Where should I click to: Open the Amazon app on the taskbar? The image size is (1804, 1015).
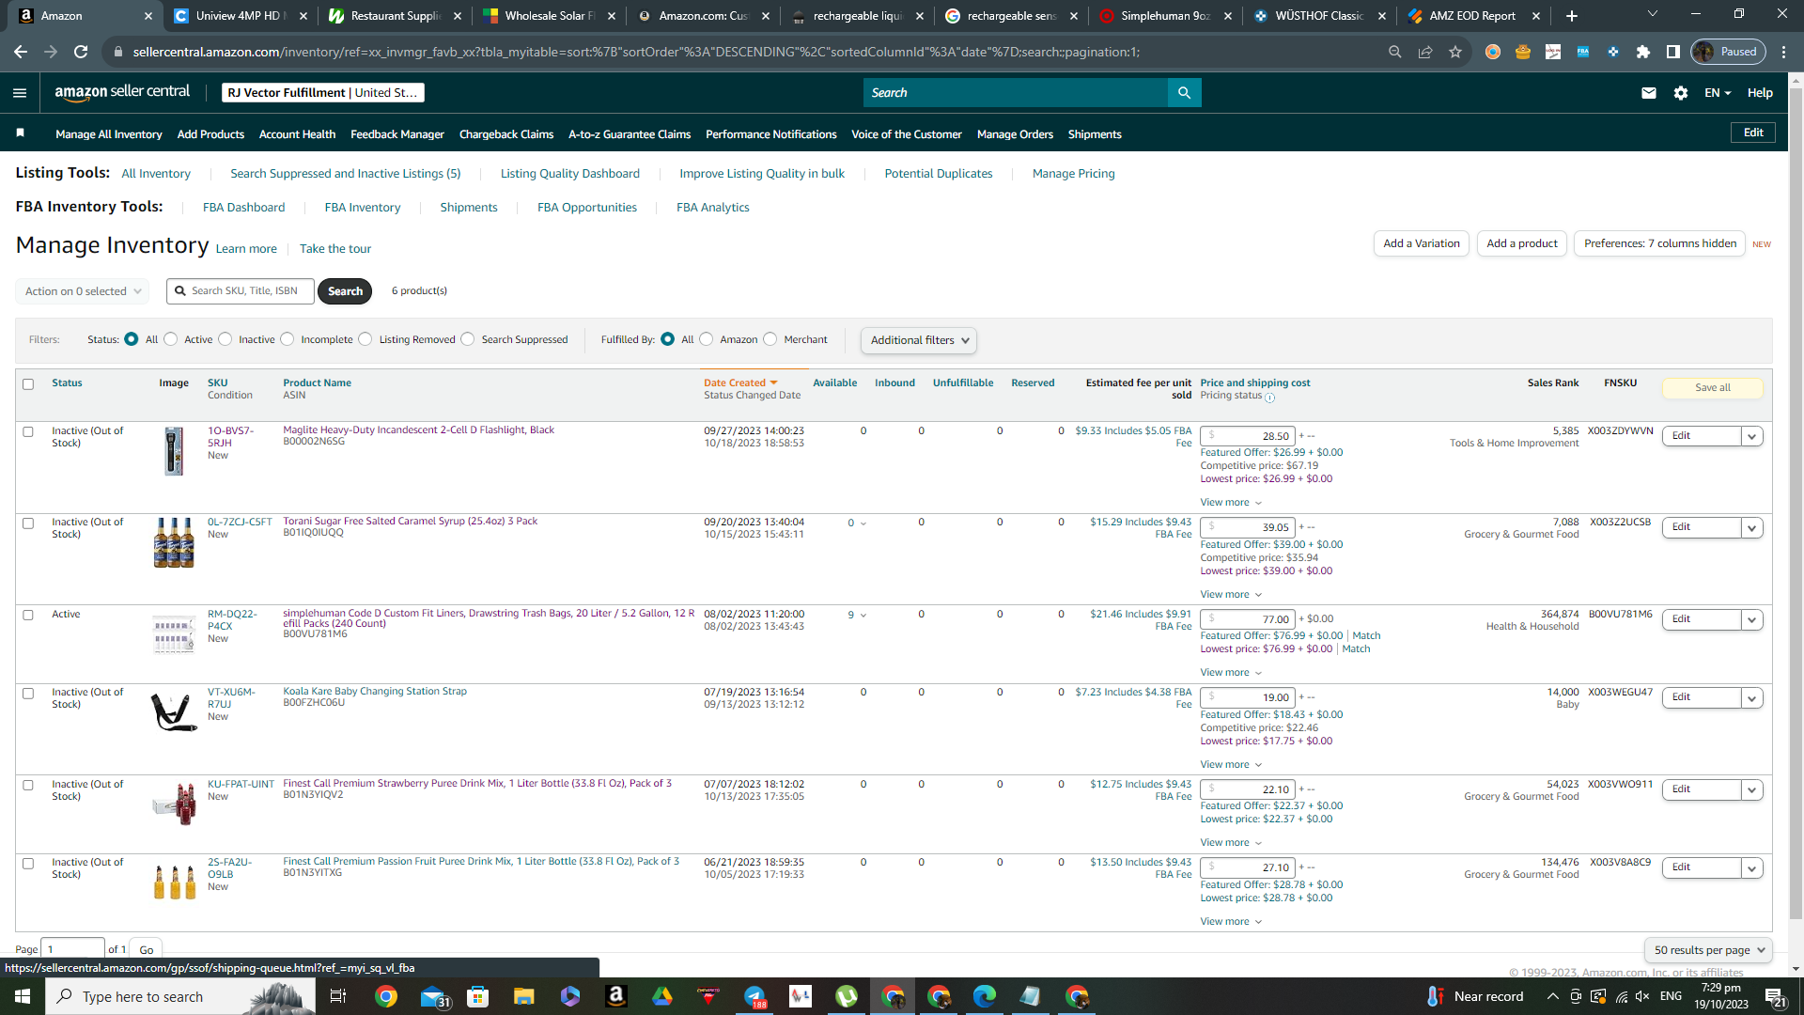click(x=616, y=996)
